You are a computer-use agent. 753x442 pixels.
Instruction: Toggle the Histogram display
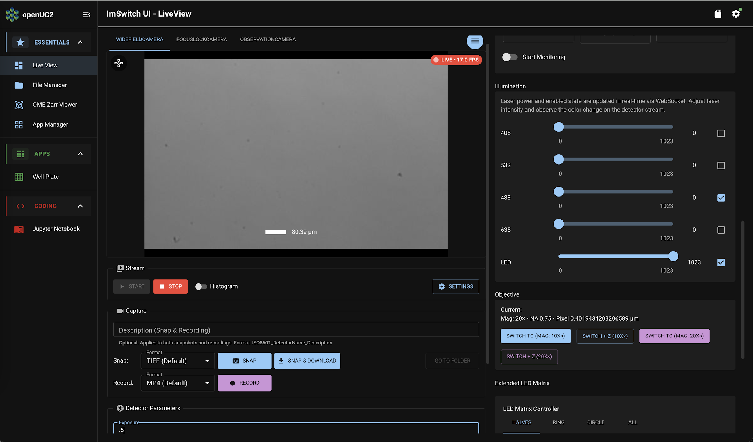(201, 286)
